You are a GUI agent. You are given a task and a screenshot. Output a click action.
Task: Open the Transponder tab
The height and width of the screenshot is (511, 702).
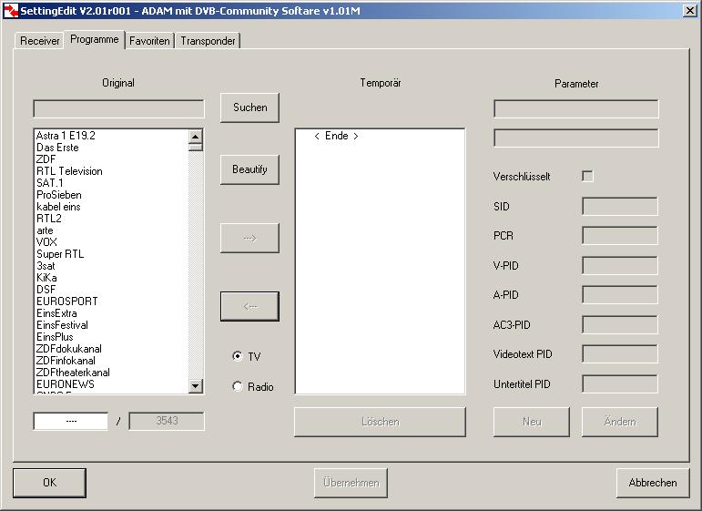(x=208, y=41)
